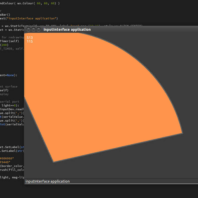This screenshot has height=198, width=198.
Task: Click the int(serialValu code line
Action: pos(12,124)
